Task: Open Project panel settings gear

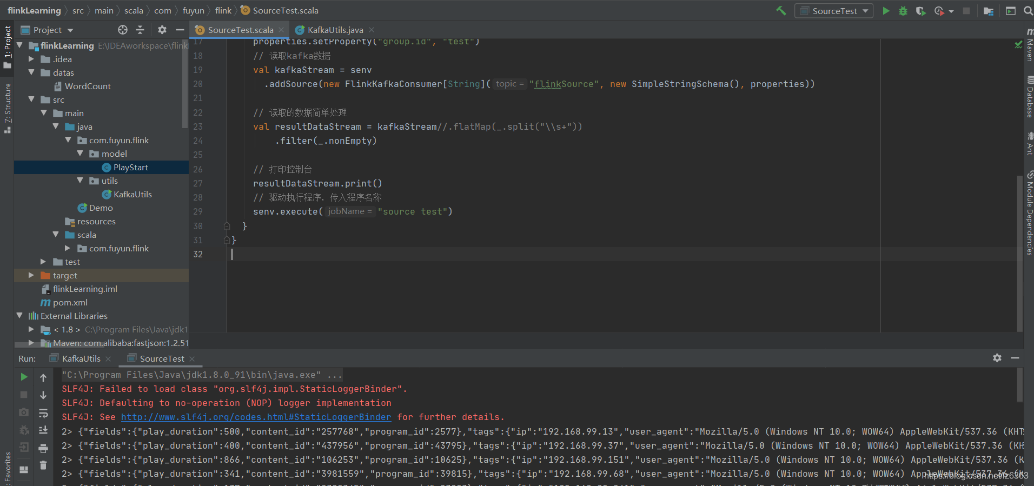Action: (x=162, y=30)
